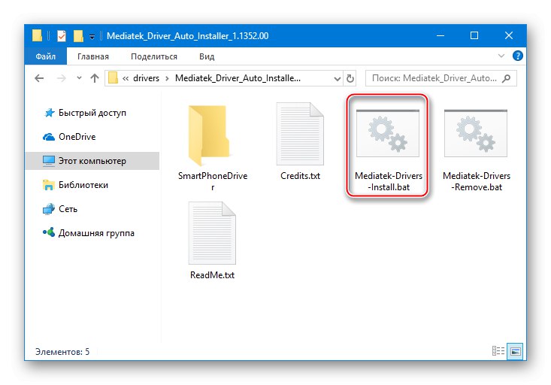The height and width of the screenshot is (385, 551).
Task: Click the breadcrumb overflow double chevron
Action: [x=126, y=78]
